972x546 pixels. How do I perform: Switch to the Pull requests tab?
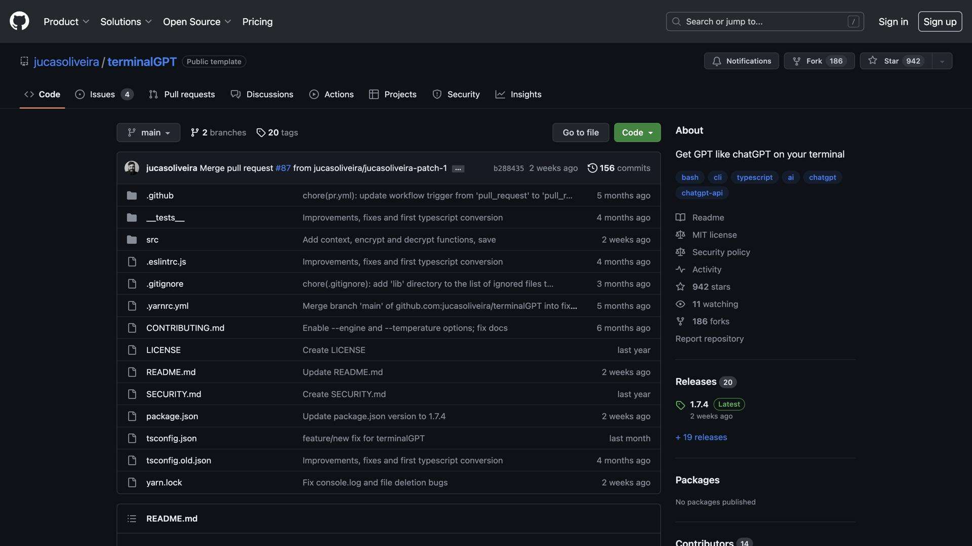pos(181,94)
